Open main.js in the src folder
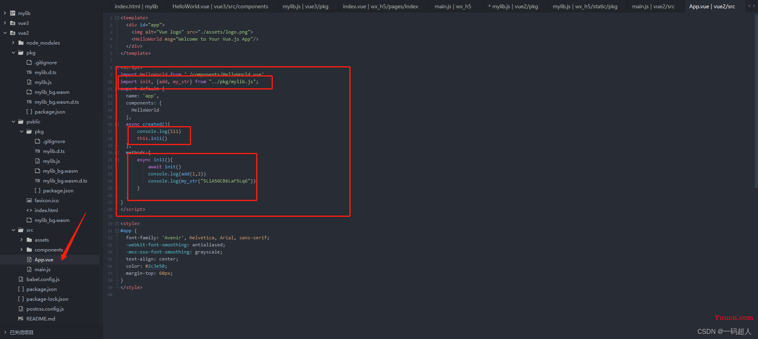The width and height of the screenshot is (758, 339). point(43,269)
